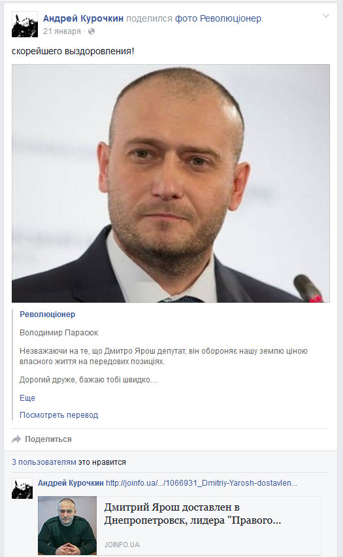
Task: Click Посмотреть перевод translation link
Action: pyautogui.click(x=59, y=415)
